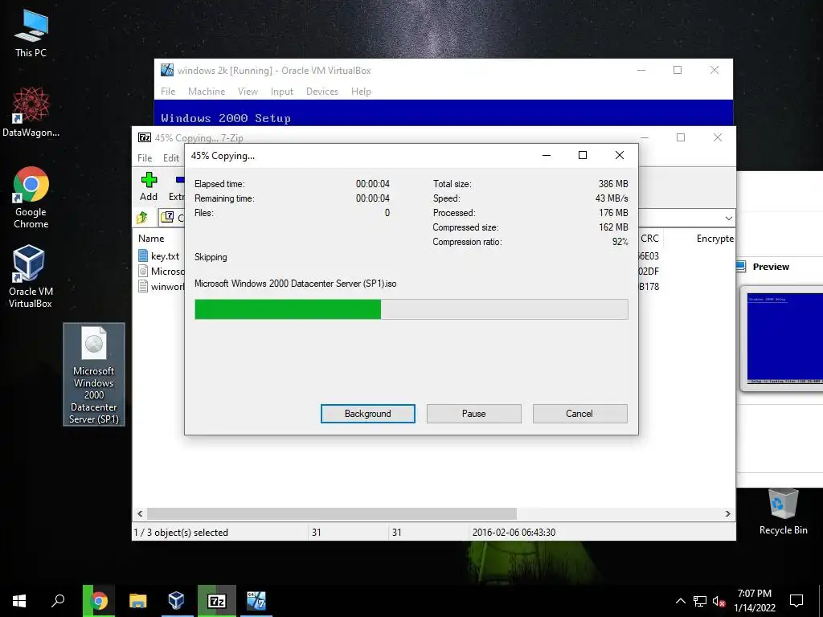
Task: Click 7-Zip window title bar icon
Action: [145, 137]
